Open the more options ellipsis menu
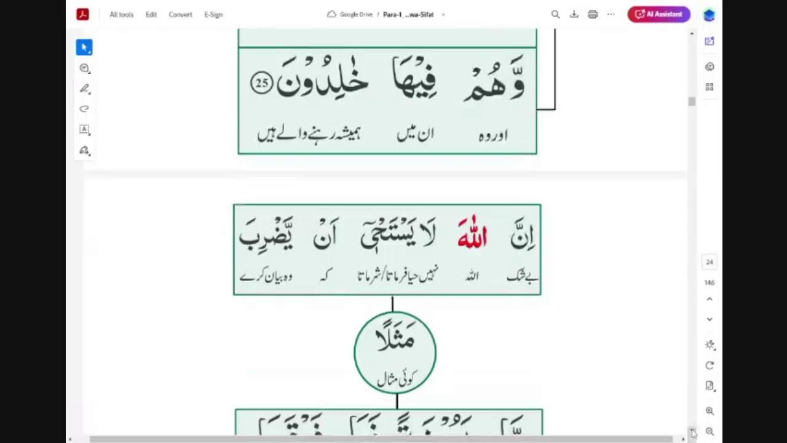Screen dimensions: 787x443 (x=611, y=14)
